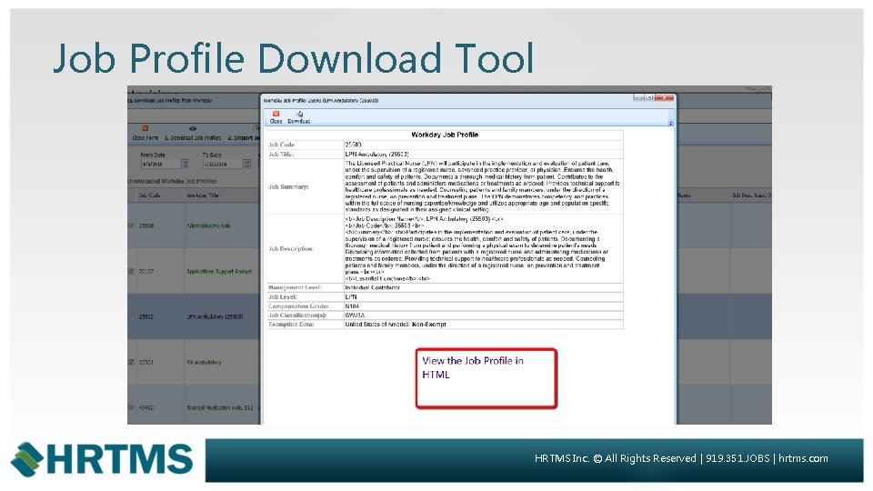Click the From Date input field
Image resolution: width=873 pixels, height=491 pixels.
[161, 165]
